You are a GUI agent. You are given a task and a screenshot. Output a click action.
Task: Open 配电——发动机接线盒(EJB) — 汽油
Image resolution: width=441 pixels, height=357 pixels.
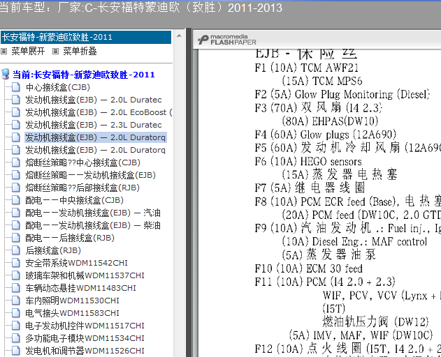coord(93,213)
